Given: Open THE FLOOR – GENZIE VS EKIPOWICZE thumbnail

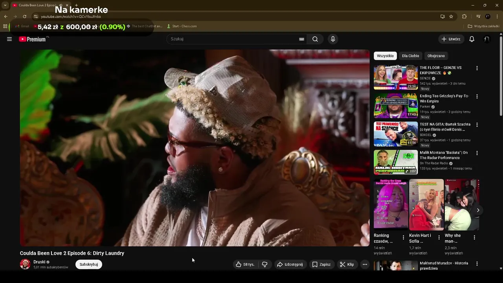Looking at the screenshot, I should coord(396,77).
